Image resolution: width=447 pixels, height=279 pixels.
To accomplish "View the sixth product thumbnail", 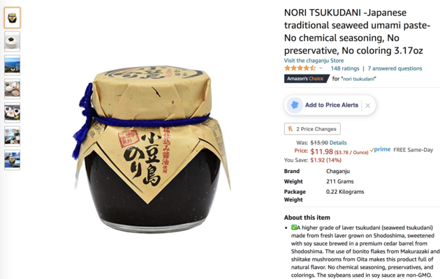I will pos(13,136).
